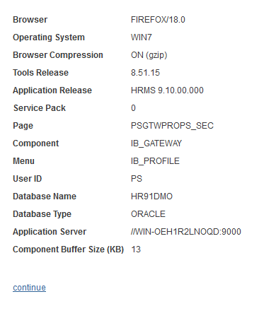
Task: Select the Component label
Action: tap(35, 143)
